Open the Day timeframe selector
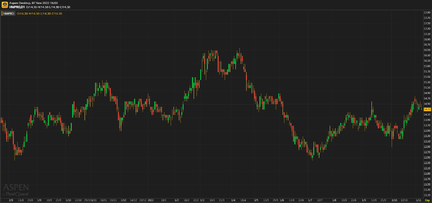The width and height of the screenshot is (432, 203). [427, 200]
